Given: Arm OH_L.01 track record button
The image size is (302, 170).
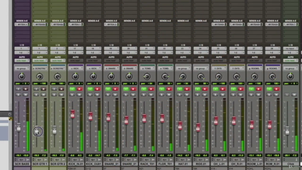Looking at the screenshot, I should tap(223, 89).
